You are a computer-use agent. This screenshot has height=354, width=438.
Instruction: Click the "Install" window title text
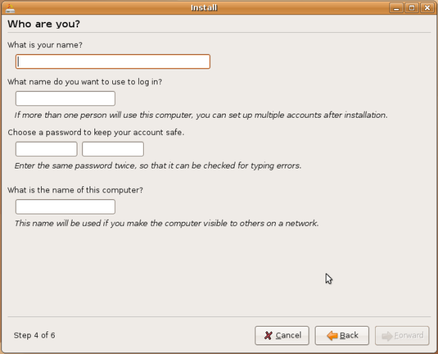pos(203,8)
